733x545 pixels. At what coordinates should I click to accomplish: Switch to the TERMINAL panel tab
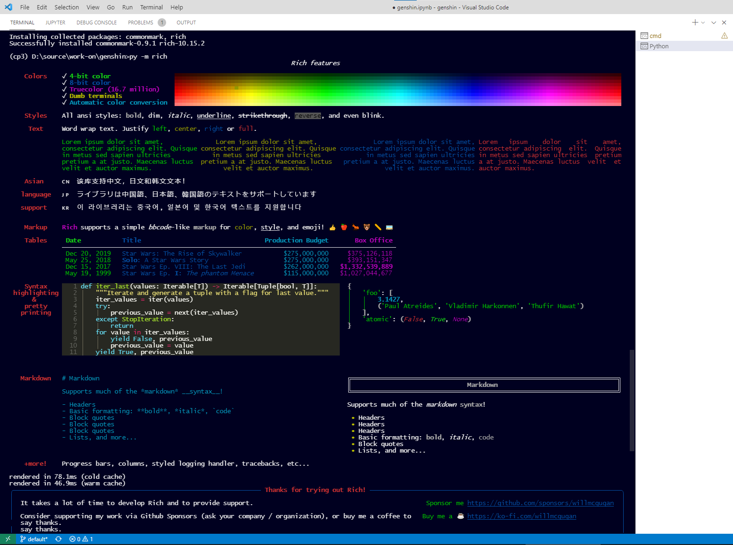23,23
